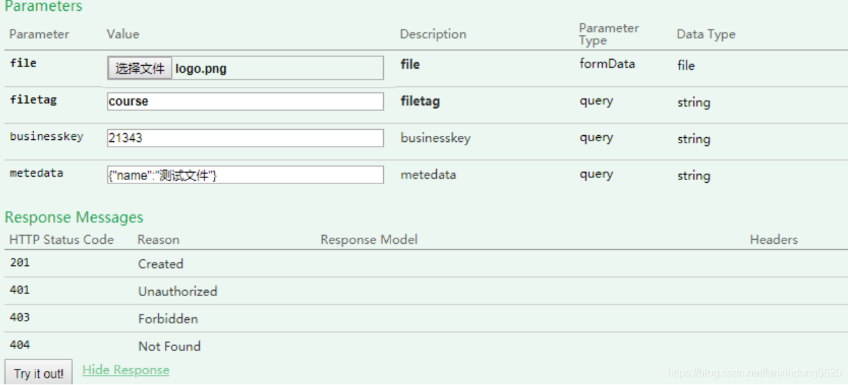
Task: Select the Parameters section heading
Action: point(44,7)
